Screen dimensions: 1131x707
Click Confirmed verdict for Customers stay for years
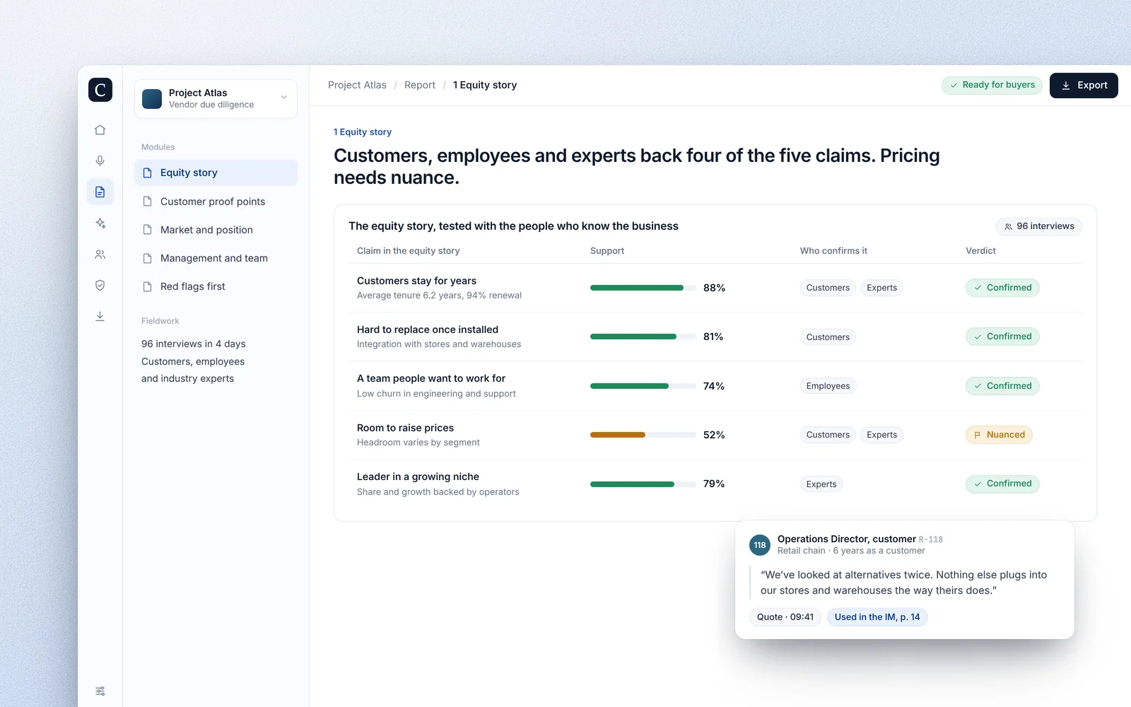pyautogui.click(x=1002, y=288)
